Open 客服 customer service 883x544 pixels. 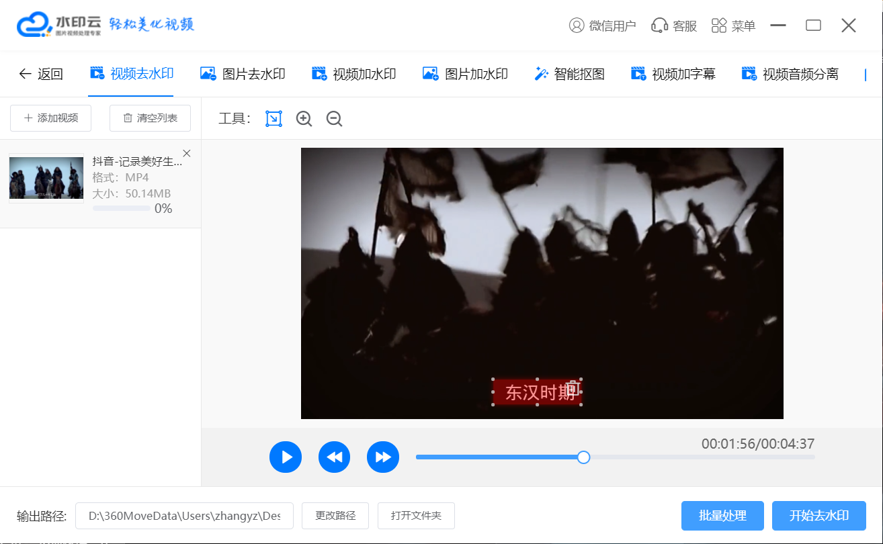point(674,26)
